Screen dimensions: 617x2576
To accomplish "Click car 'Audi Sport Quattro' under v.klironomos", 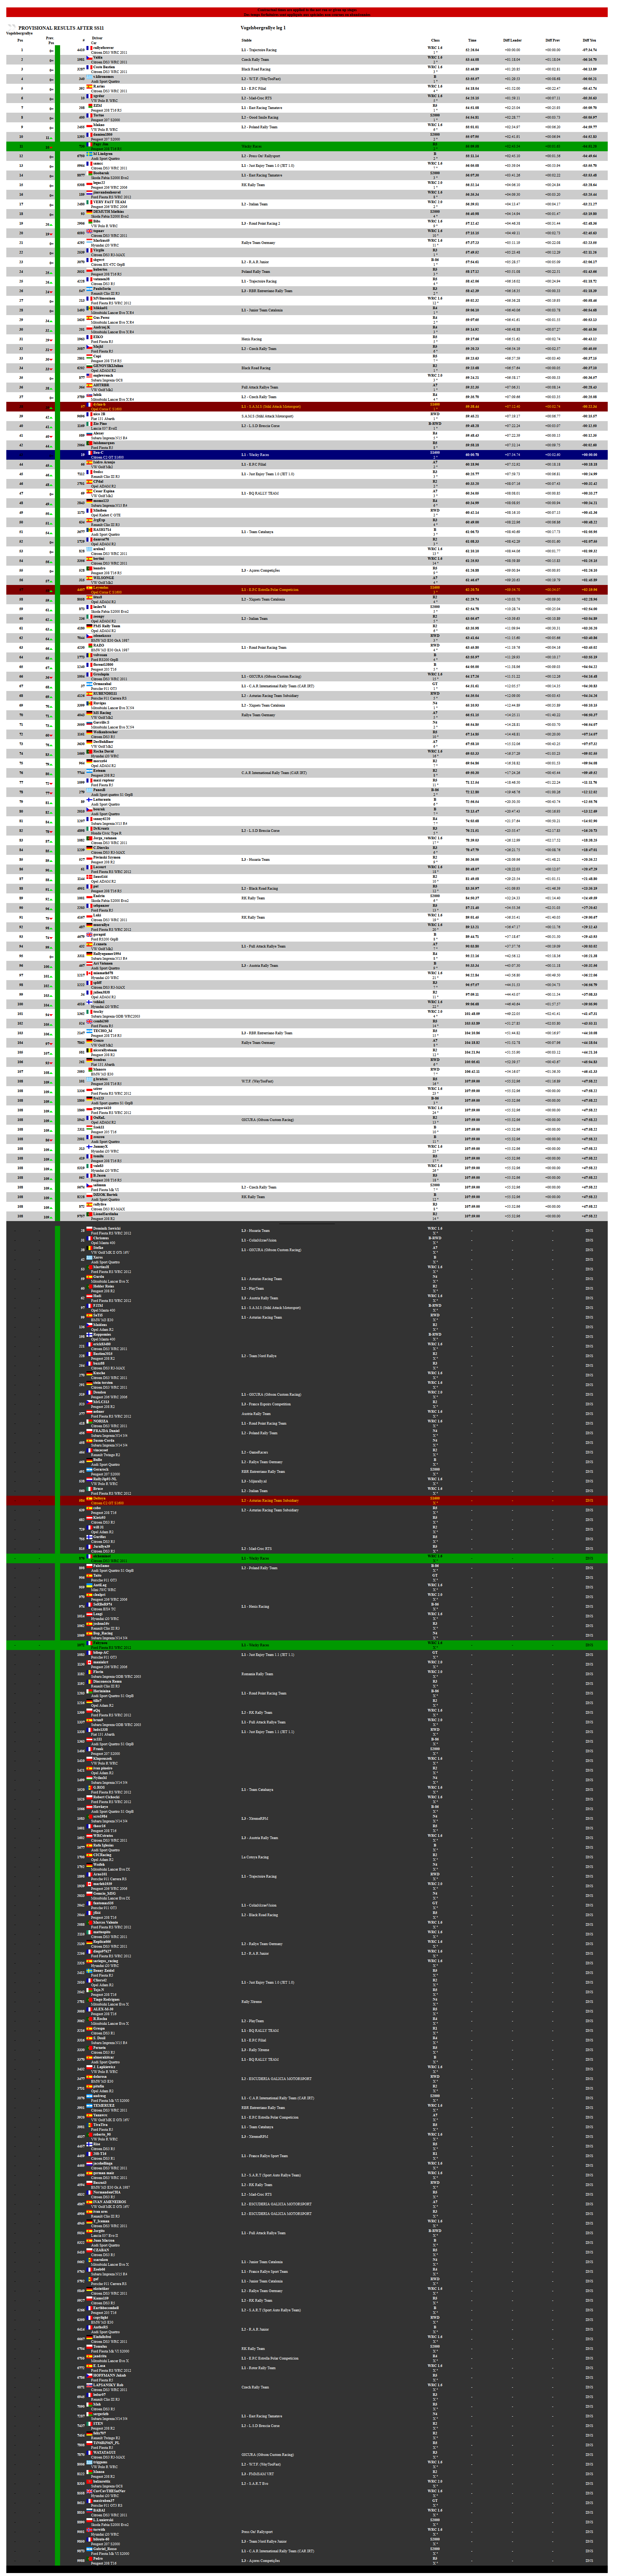I will pos(106,81).
